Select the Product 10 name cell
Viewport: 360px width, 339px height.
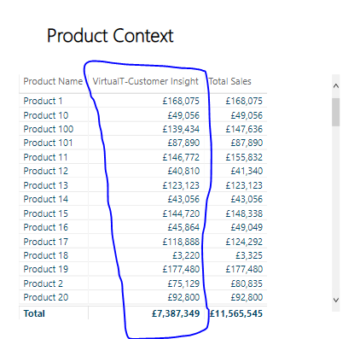[x=46, y=115]
